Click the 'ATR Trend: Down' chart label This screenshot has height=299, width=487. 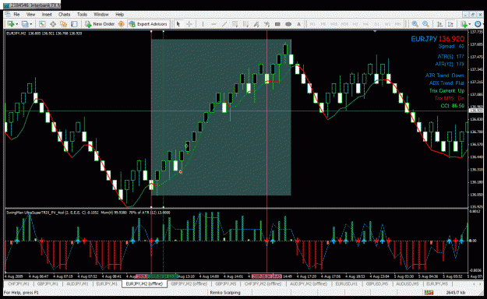(444, 76)
